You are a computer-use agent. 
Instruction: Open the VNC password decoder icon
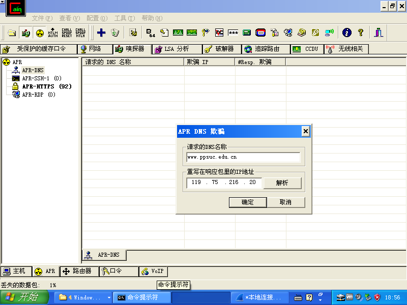[x=219, y=33]
